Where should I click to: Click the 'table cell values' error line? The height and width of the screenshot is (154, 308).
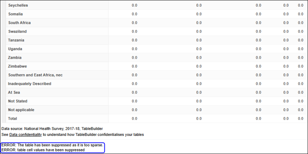click(x=43, y=150)
